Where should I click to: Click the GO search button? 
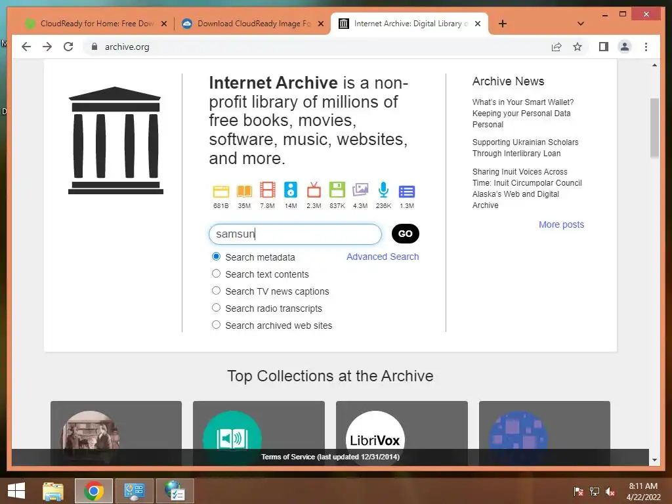click(406, 234)
